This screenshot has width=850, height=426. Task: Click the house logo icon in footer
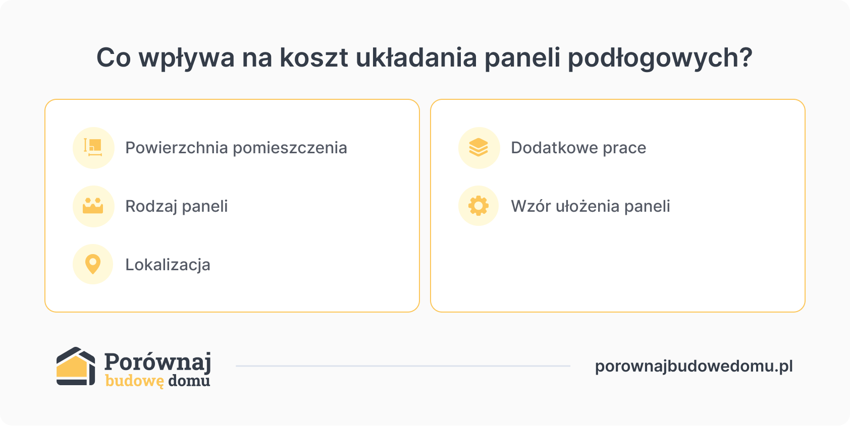[x=76, y=366]
